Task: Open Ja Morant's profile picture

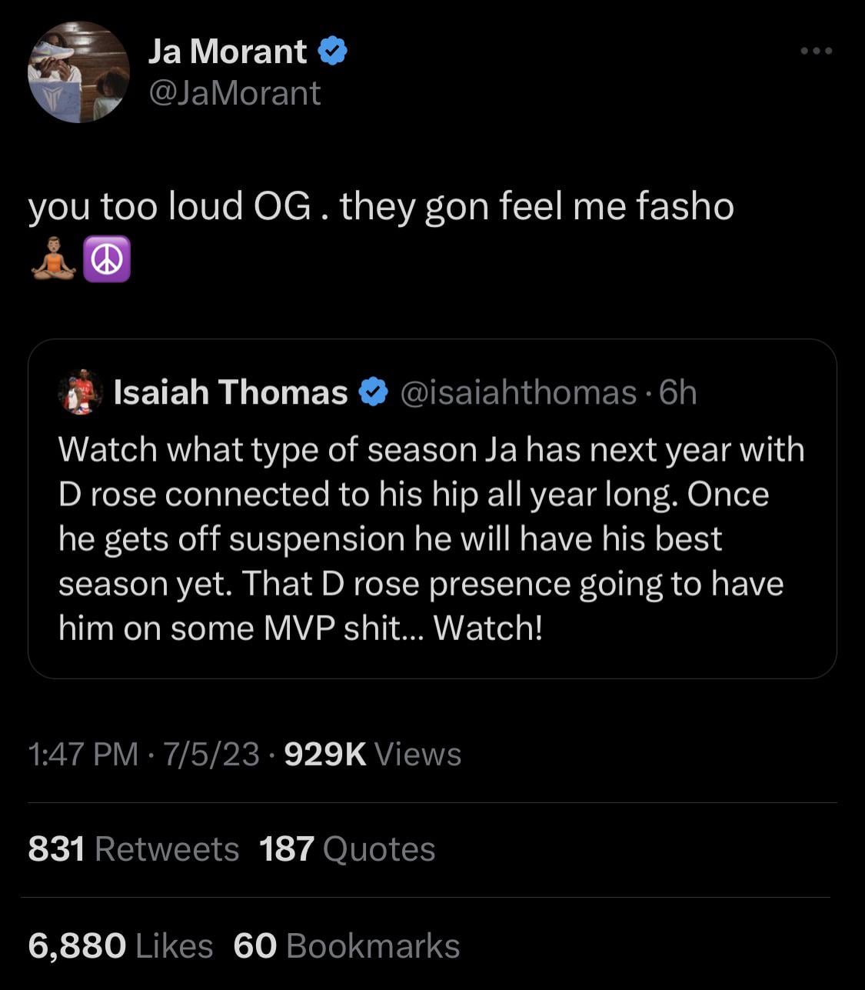Action: [x=78, y=72]
